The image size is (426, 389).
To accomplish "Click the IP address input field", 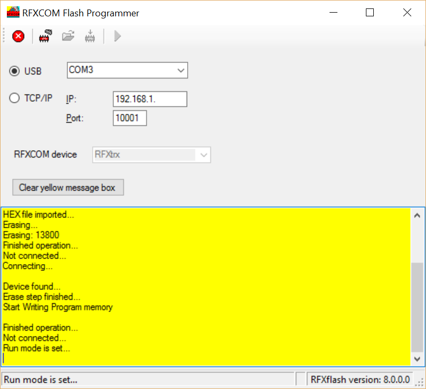I will point(150,99).
